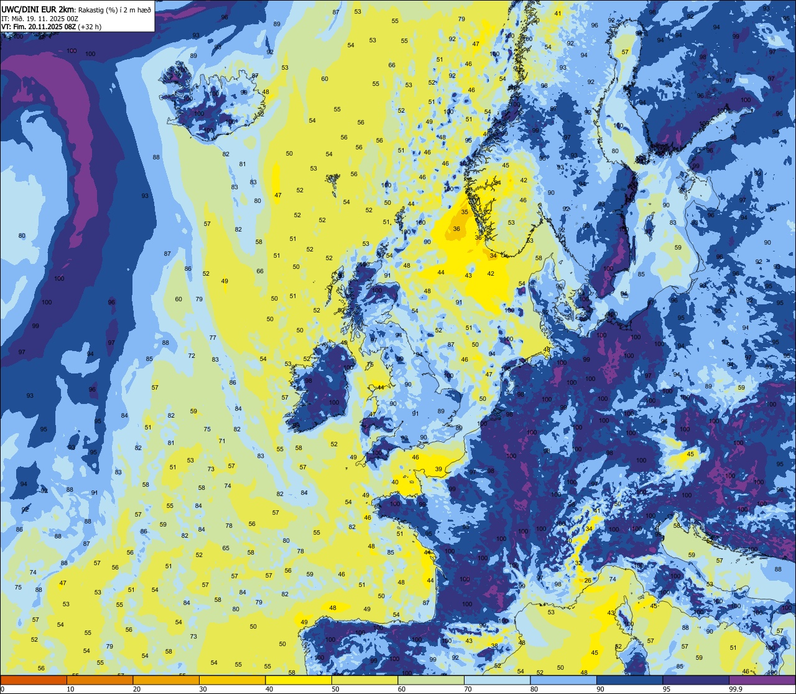
Task: Select the legend scale label 40
Action: click(269, 689)
